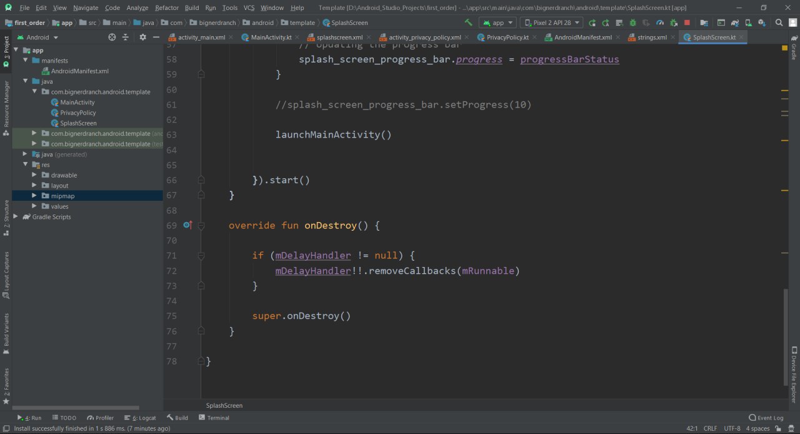Open the SDK Manager icon
This screenshot has width=800, height=434.
coord(762,23)
